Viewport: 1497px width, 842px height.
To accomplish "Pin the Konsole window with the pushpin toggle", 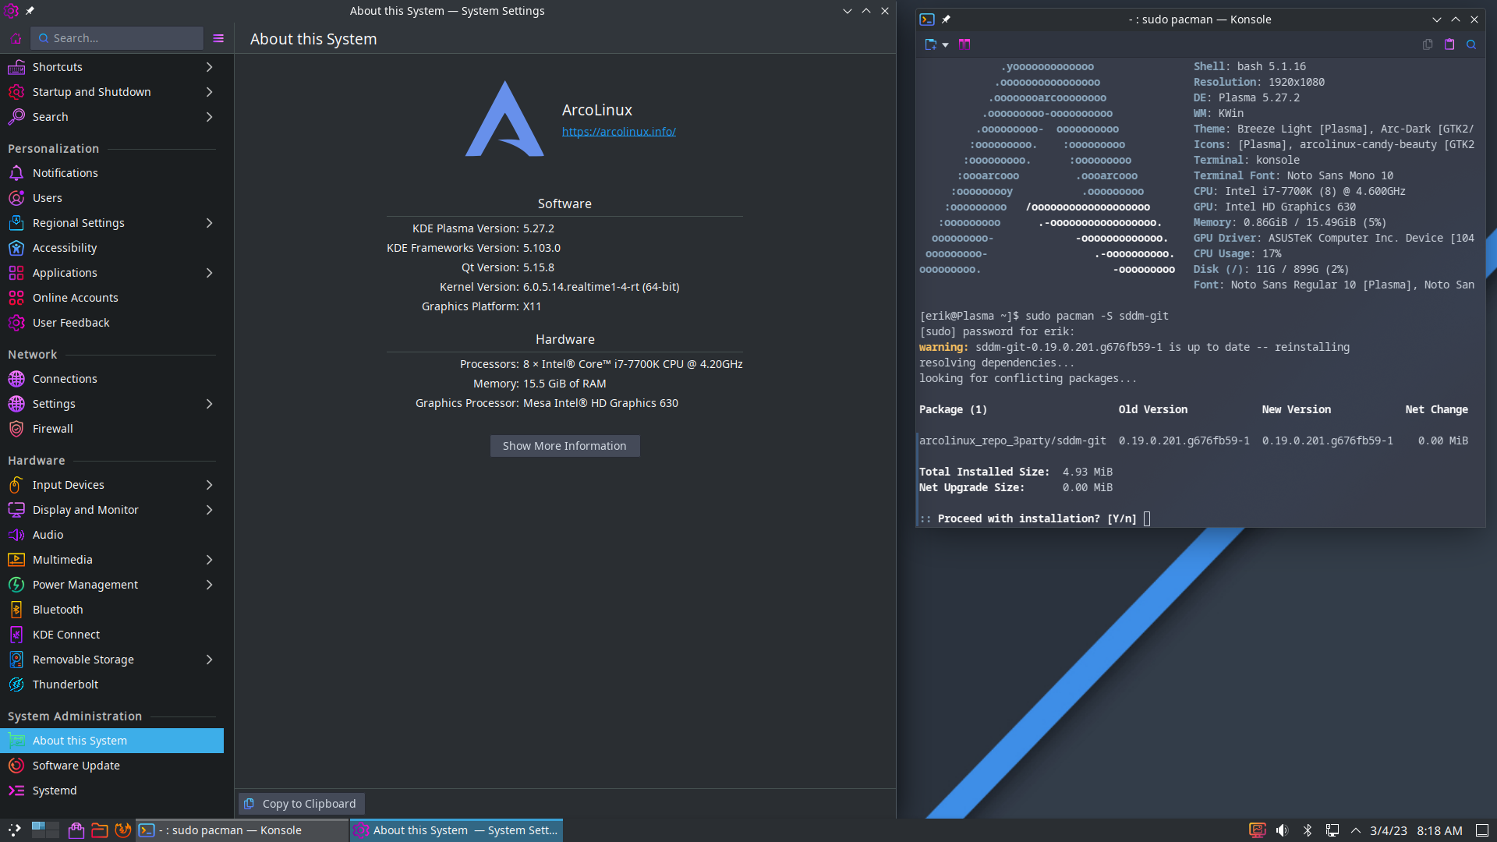I will [x=947, y=19].
